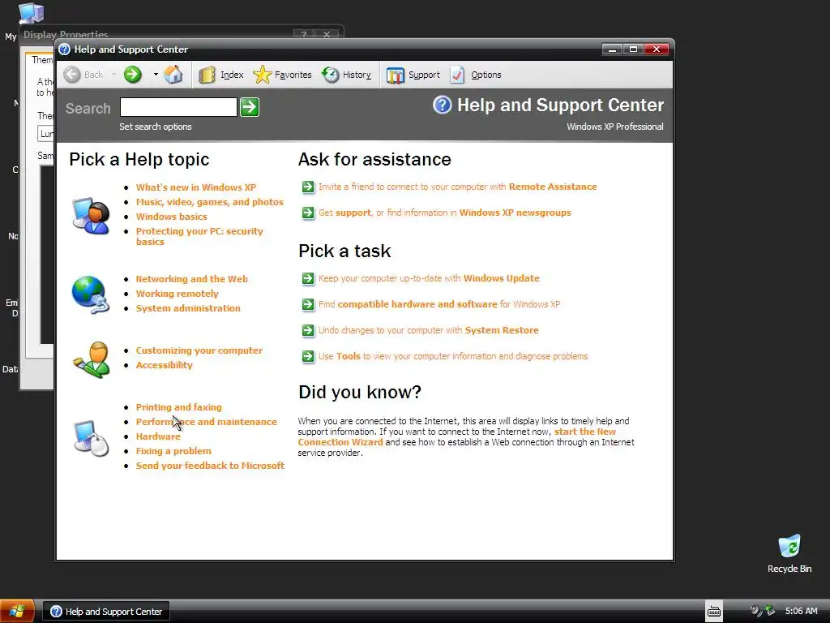
Task: Click the computer and mouse hardware icon
Action: point(91,437)
